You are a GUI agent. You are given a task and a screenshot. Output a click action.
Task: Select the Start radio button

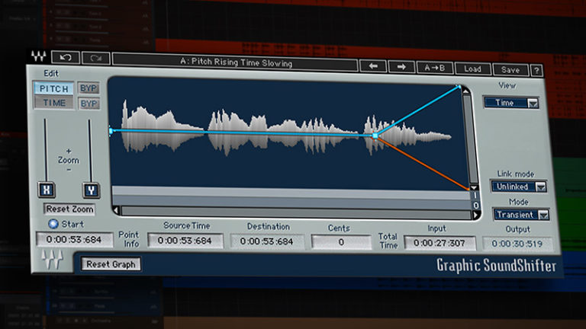click(53, 225)
